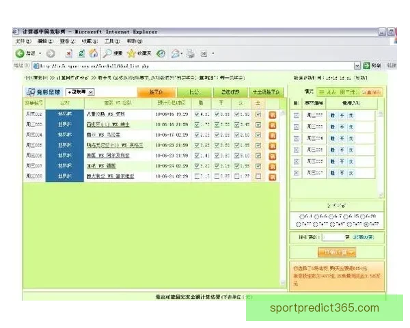
Task: Remove 周三007 from the selection panel with X
Action: point(297,173)
